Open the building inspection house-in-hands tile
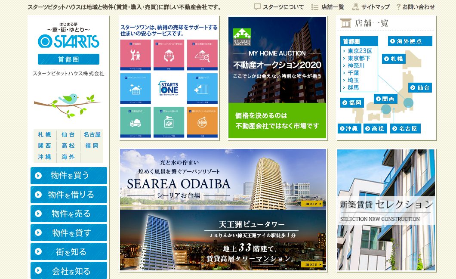Image resolution: width=456 pixels, height=279 pixels. 168,55
